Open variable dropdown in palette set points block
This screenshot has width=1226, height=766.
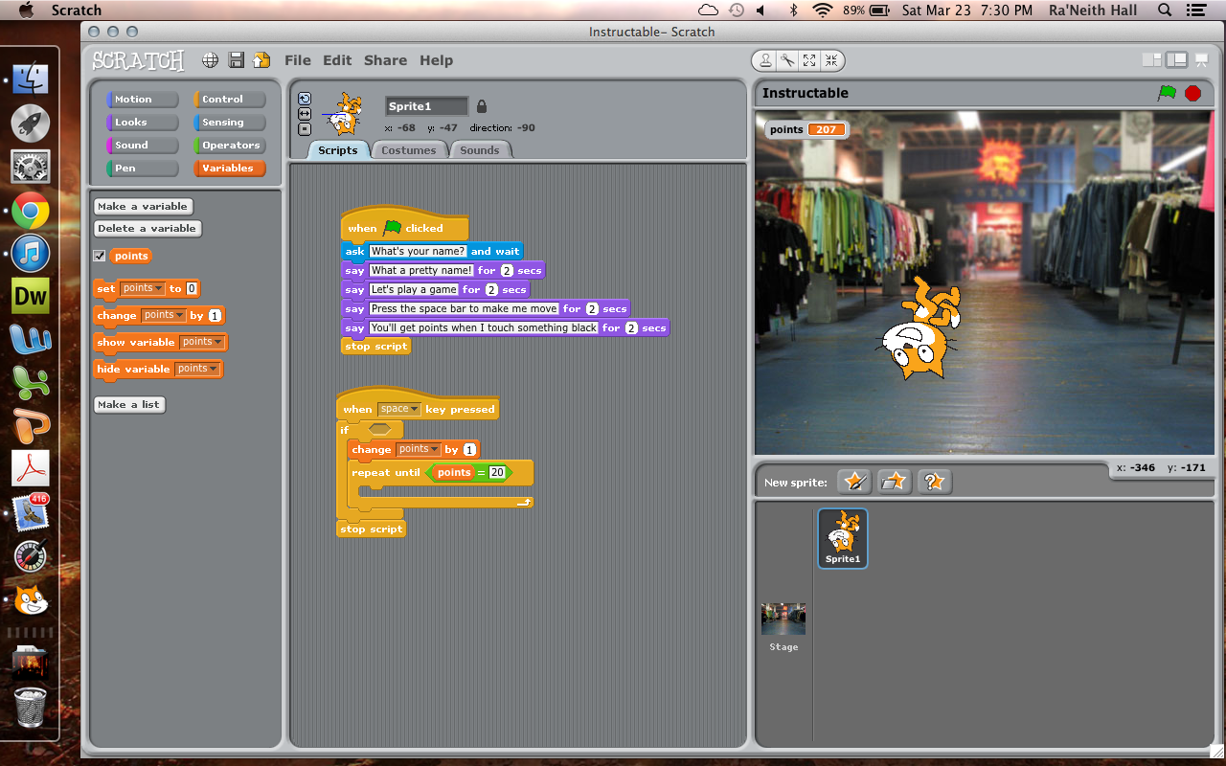coord(142,288)
